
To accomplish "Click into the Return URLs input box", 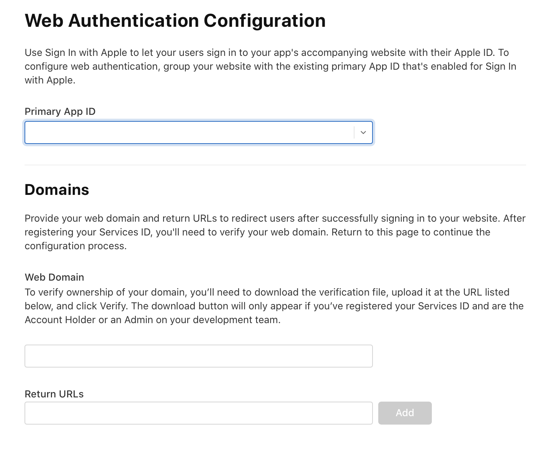I will coord(199,413).
